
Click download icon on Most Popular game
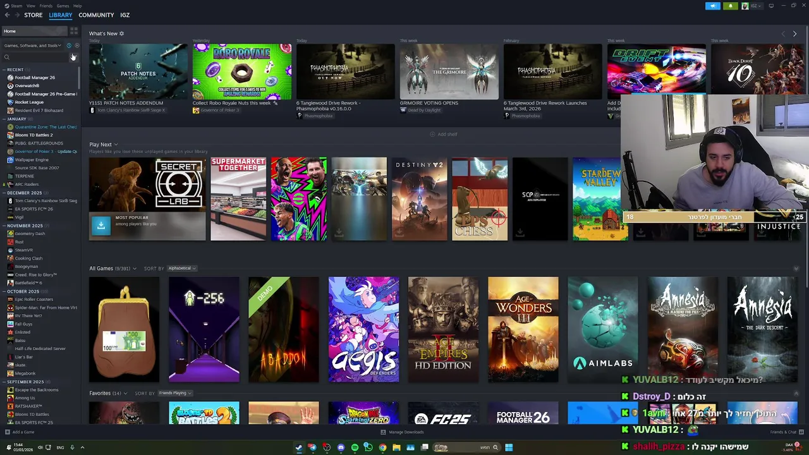[100, 225]
